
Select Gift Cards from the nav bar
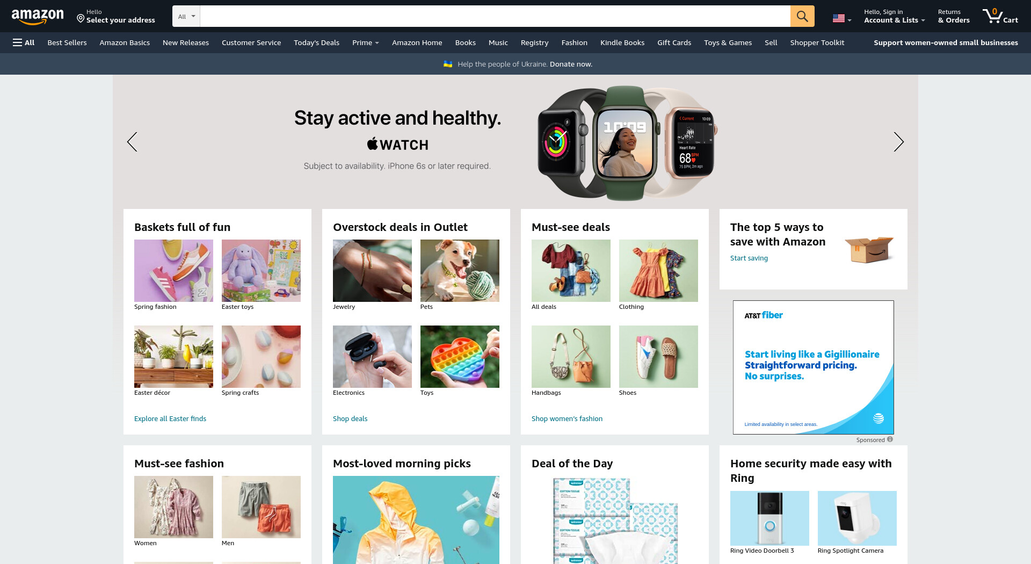coord(674,42)
